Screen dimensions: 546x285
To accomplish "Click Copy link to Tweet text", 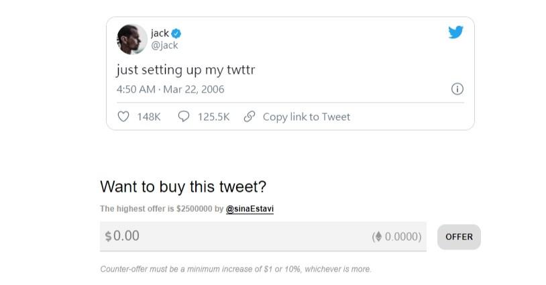I will 307,117.
